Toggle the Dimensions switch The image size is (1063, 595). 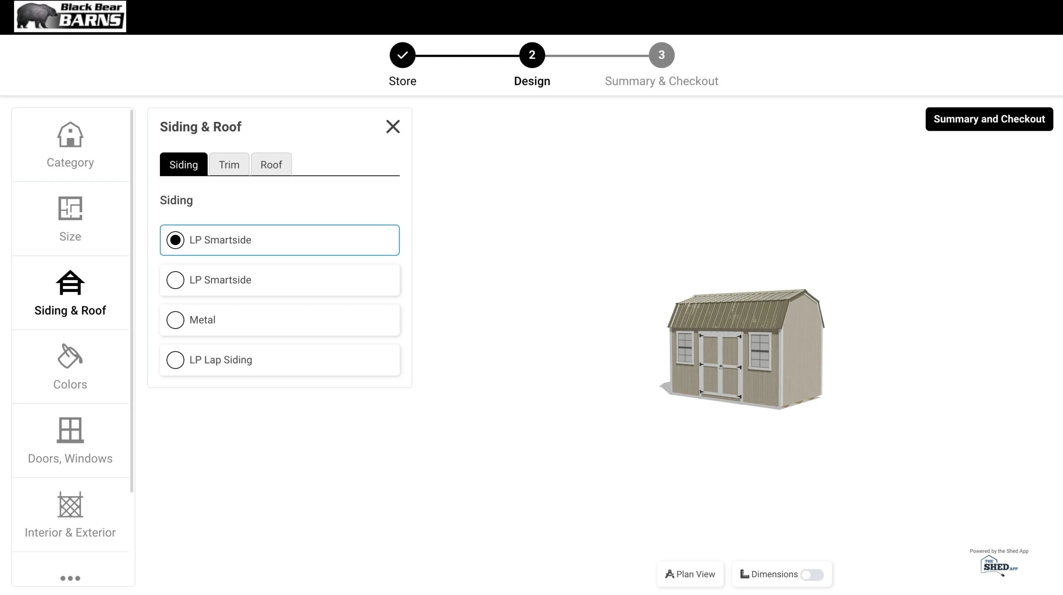pos(812,575)
